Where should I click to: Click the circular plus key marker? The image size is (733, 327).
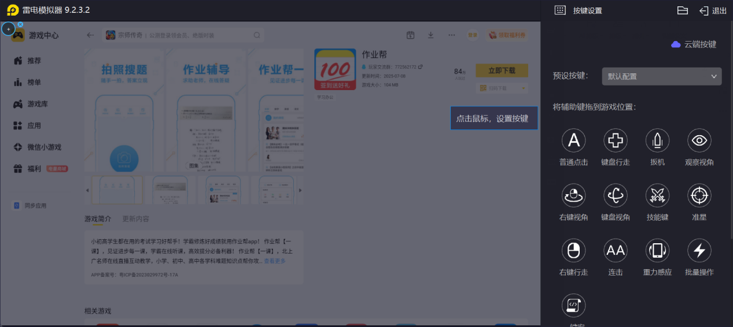pos(8,29)
